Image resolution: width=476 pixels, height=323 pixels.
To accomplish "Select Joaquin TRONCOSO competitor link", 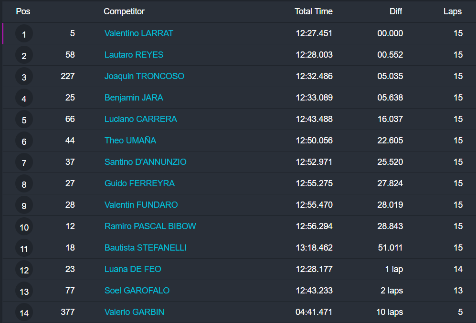I will pyautogui.click(x=144, y=76).
